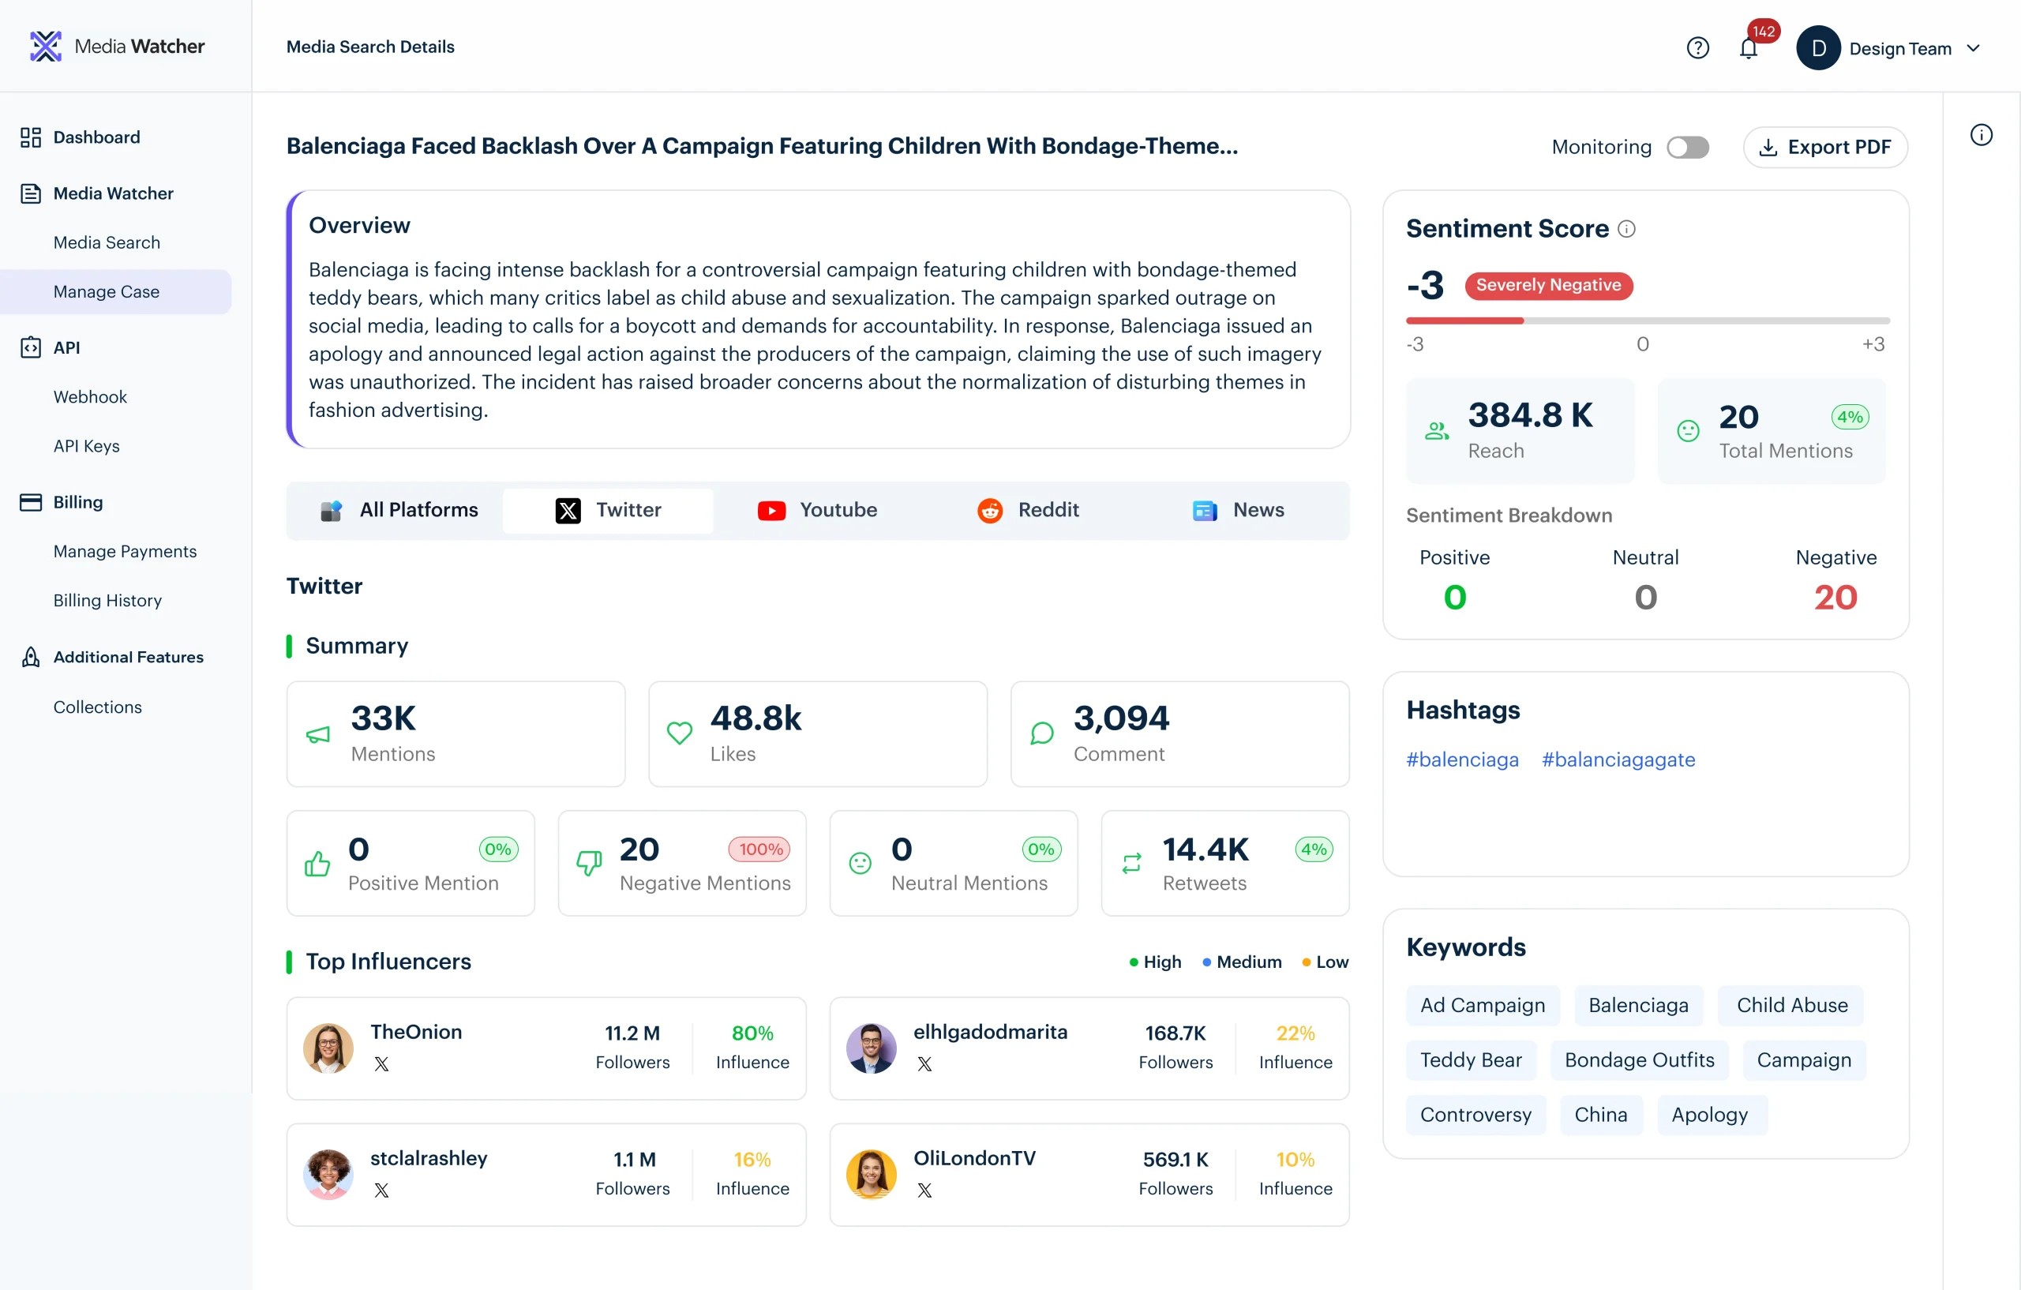Switch to All Platforms tab
This screenshot has width=2021, height=1290.
(399, 509)
